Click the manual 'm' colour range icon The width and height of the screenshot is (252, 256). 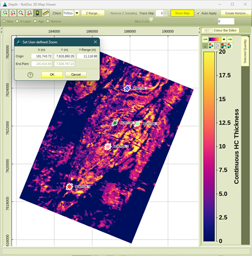(x=224, y=46)
